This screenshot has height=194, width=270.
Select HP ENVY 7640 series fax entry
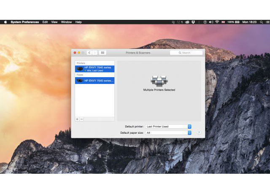94,81
